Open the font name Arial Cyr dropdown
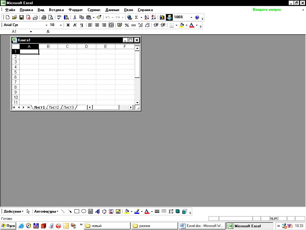The image size is (306, 230). pyautogui.click(x=46, y=25)
